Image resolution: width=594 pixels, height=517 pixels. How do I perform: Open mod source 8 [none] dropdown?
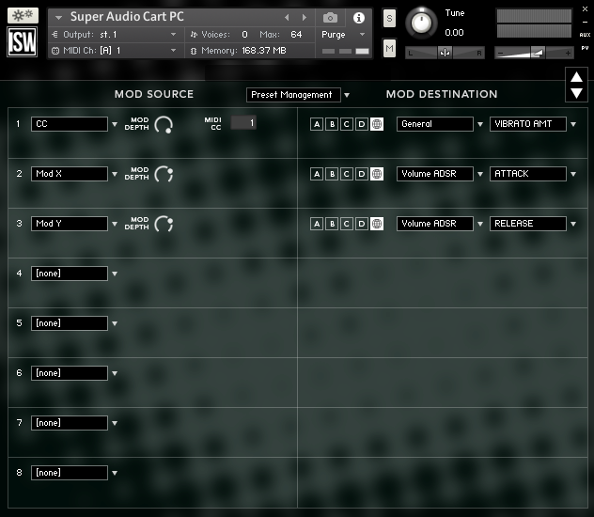[x=70, y=473]
